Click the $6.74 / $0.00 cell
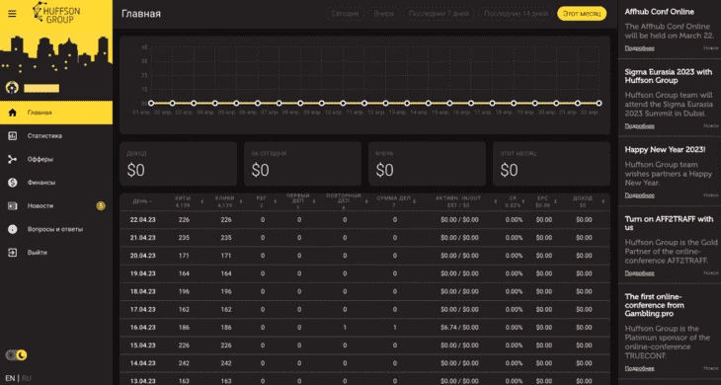 pyautogui.click(x=459, y=328)
